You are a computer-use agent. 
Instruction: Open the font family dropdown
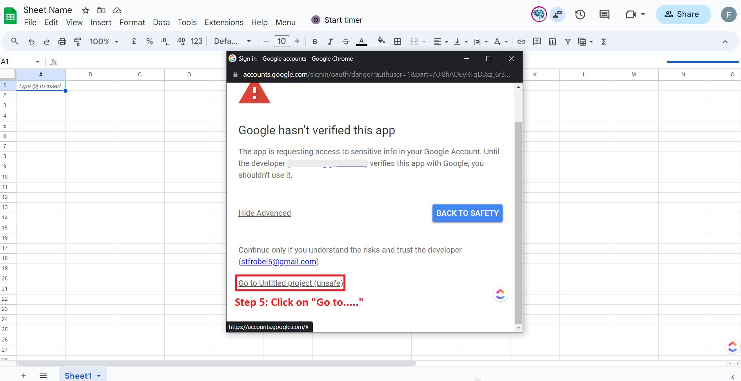pyautogui.click(x=232, y=41)
